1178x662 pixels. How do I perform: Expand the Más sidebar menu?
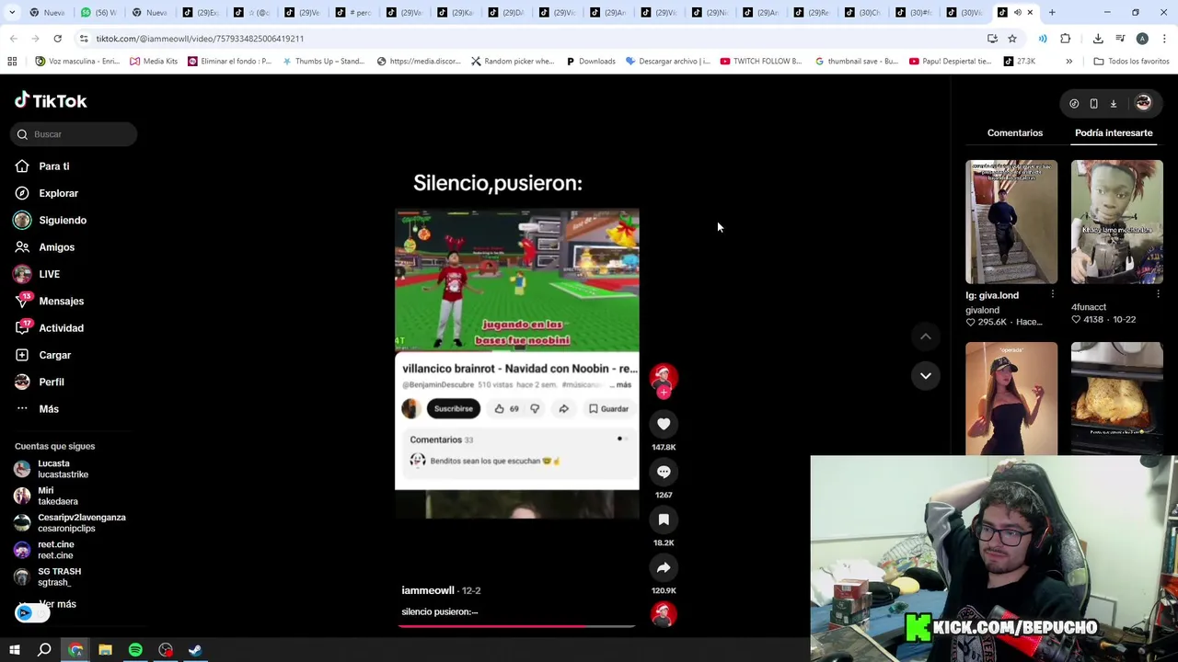(48, 409)
